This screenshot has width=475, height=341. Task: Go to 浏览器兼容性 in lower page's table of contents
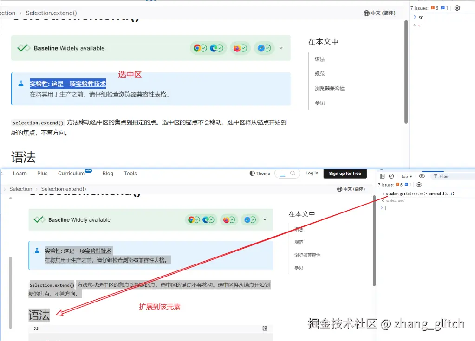click(x=307, y=255)
